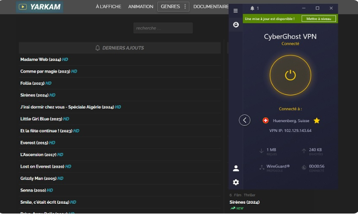
Task: Click the Switzerland flag icon
Action: [266, 120]
